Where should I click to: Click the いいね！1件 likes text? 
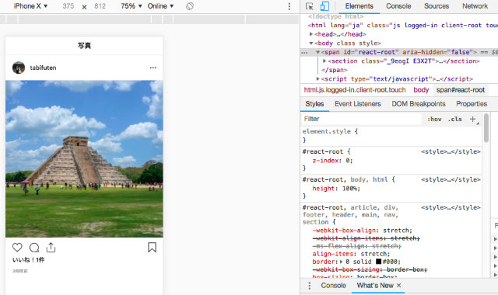click(28, 260)
